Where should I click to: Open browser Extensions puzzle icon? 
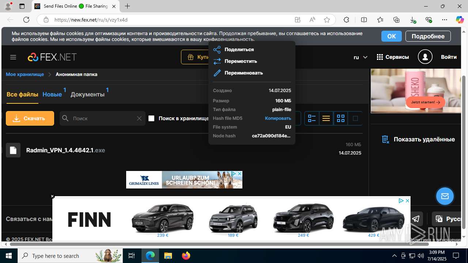pyautogui.click(x=346, y=20)
